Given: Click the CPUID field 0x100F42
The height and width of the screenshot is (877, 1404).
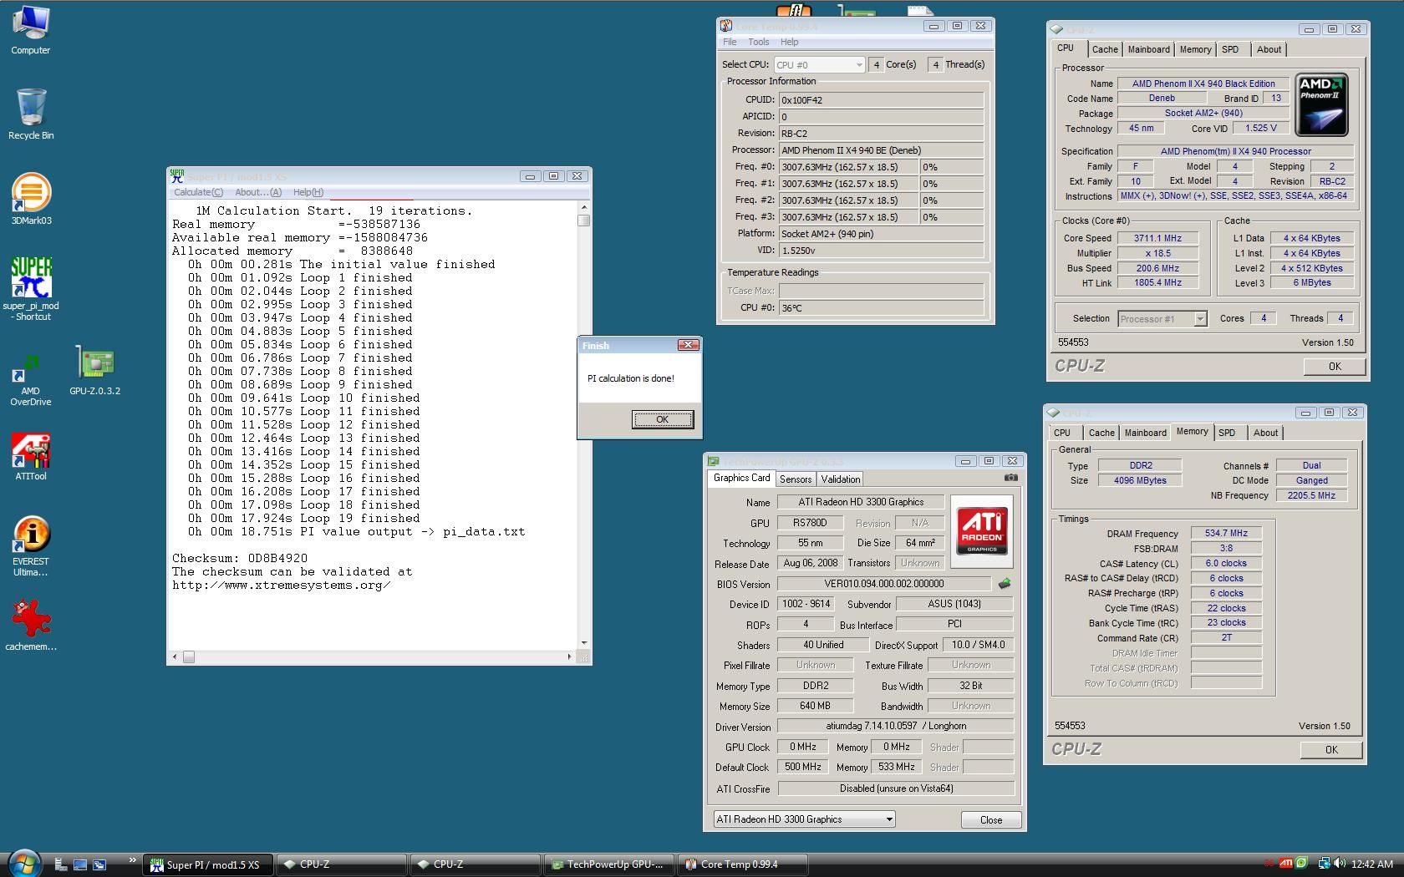Looking at the screenshot, I should [x=881, y=100].
